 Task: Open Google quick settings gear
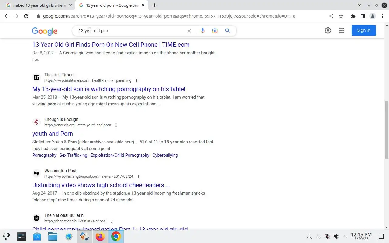pos(328,30)
